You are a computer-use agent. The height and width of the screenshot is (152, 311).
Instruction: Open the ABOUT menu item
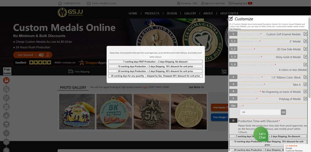coord(208,13)
